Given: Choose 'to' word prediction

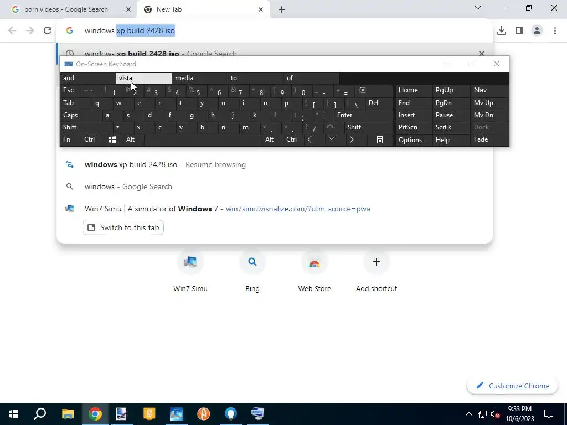Looking at the screenshot, I should pos(256,78).
